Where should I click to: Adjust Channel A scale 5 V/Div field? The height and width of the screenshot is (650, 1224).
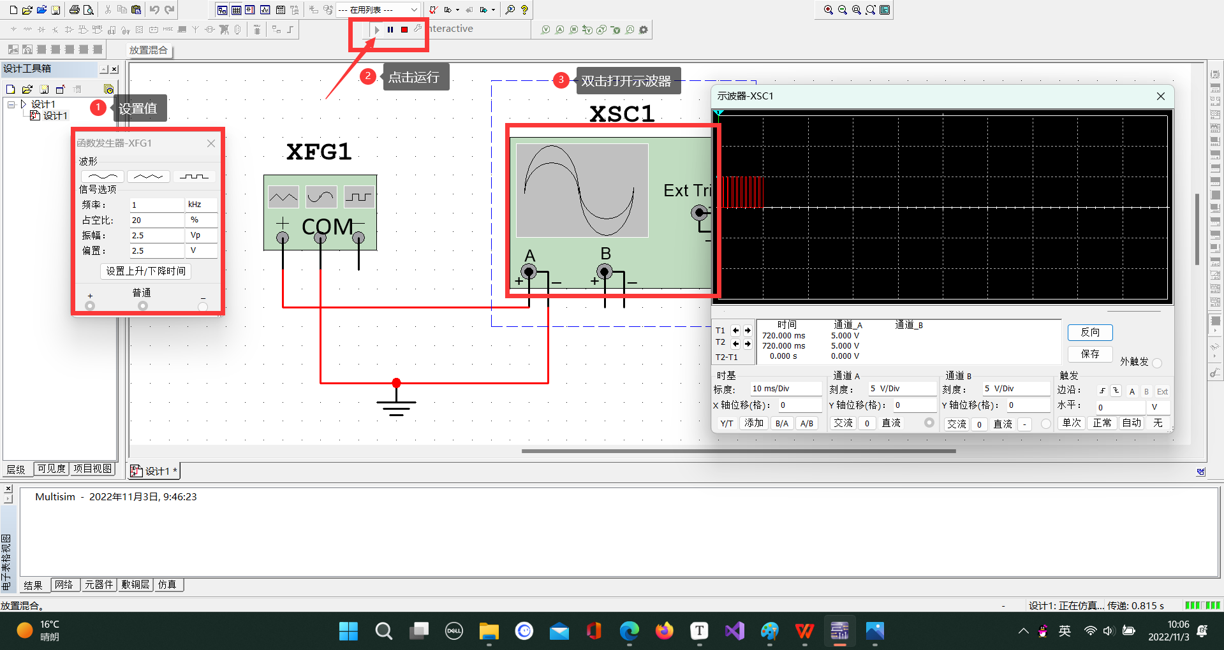903,388
